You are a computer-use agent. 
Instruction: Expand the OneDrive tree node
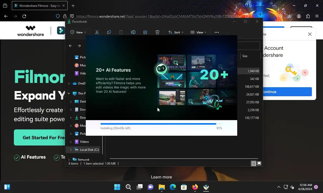(69, 83)
